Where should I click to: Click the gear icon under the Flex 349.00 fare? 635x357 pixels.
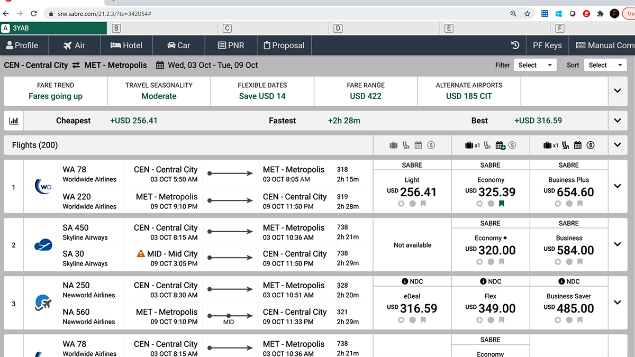479,320
